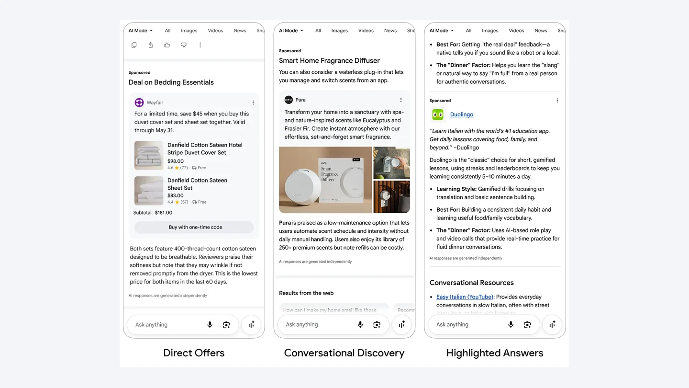
Task: Tap voice sparkle button in Direct Offers phone
Action: [x=251, y=325]
